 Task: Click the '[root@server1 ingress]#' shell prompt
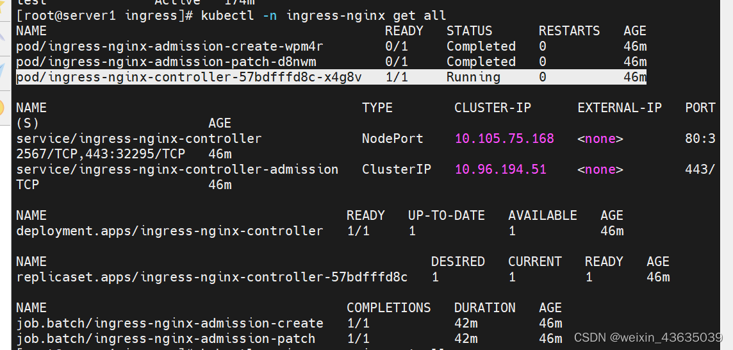coord(104,16)
